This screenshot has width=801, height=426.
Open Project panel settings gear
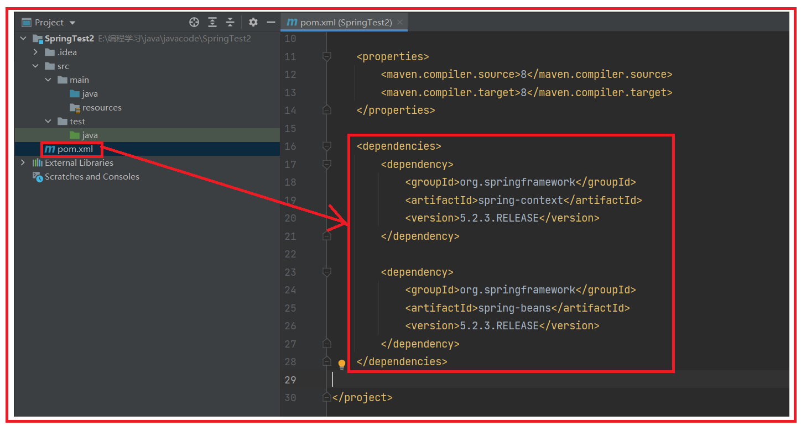point(253,22)
